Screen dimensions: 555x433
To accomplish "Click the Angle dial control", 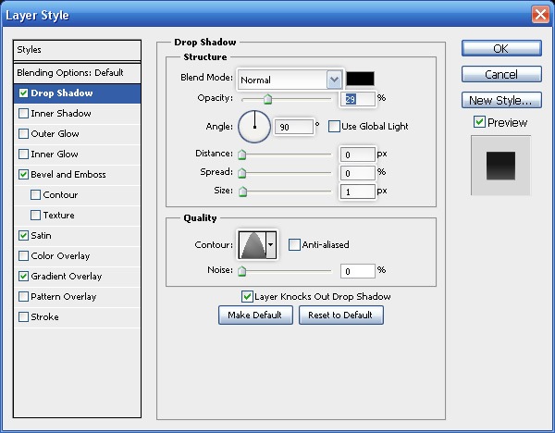I will tap(254, 127).
